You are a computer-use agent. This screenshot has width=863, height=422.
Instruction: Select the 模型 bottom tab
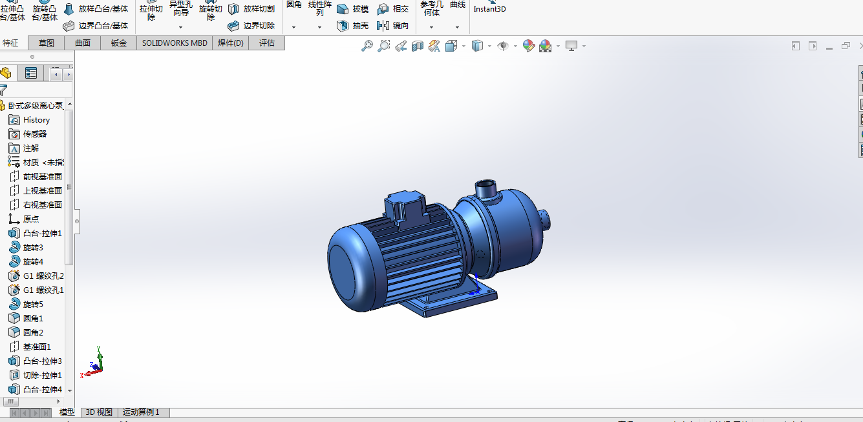[67, 412]
